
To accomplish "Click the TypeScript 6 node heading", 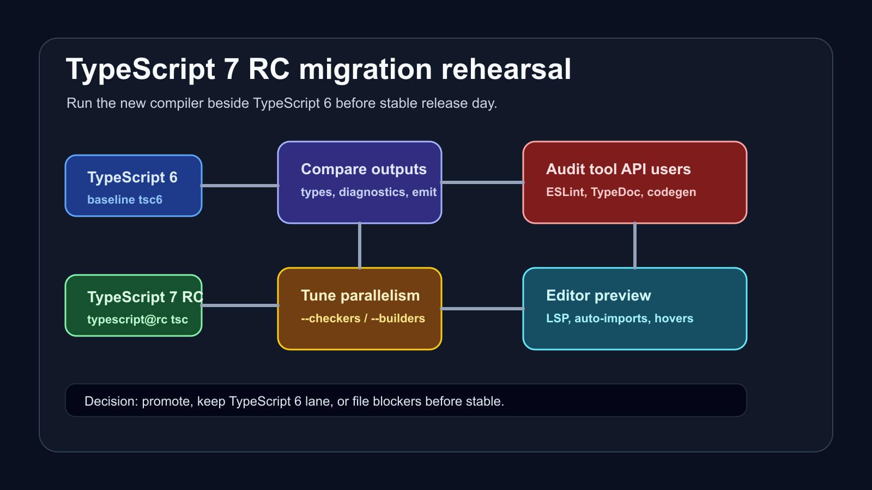I will [x=132, y=177].
